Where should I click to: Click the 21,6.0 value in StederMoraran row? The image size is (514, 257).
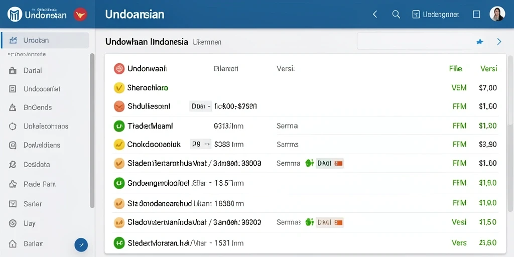[488, 243]
